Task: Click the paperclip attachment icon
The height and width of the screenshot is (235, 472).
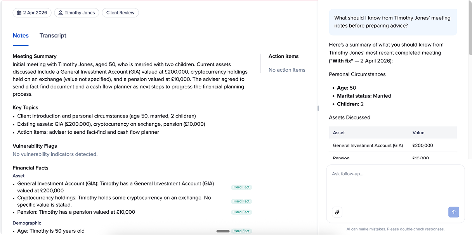Action: [337, 212]
